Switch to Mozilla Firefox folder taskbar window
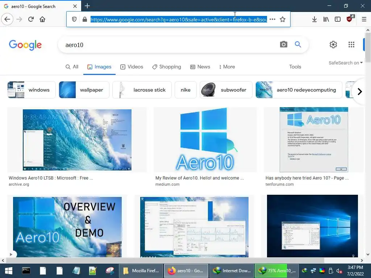 (x=141, y=271)
